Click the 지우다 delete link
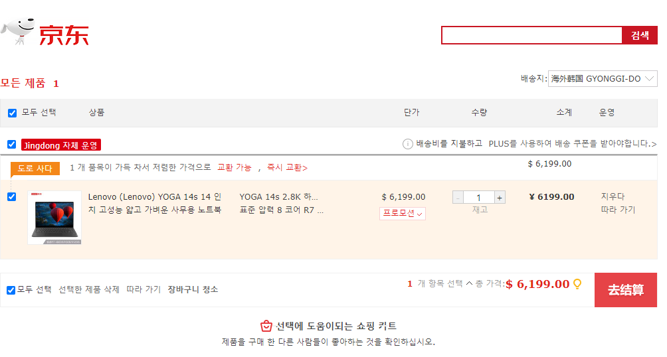This screenshot has height=357, width=667. coord(613,196)
